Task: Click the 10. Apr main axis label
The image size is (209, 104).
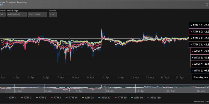Action: coord(105,77)
